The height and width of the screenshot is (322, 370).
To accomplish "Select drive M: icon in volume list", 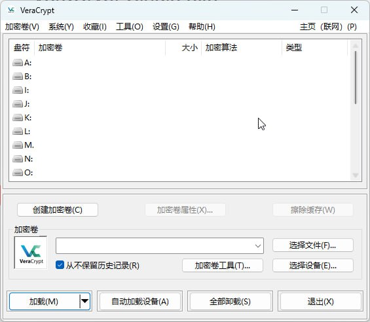I will point(18,145).
